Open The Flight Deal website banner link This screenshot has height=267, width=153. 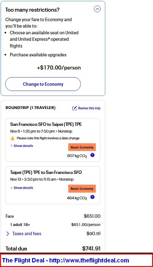[x=65, y=260]
